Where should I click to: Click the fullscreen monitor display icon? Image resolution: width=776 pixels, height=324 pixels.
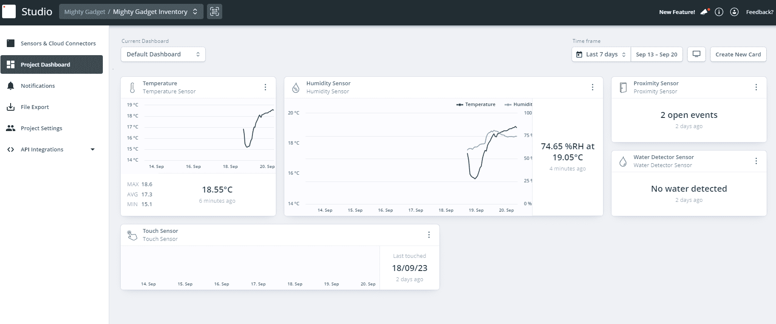[697, 54]
